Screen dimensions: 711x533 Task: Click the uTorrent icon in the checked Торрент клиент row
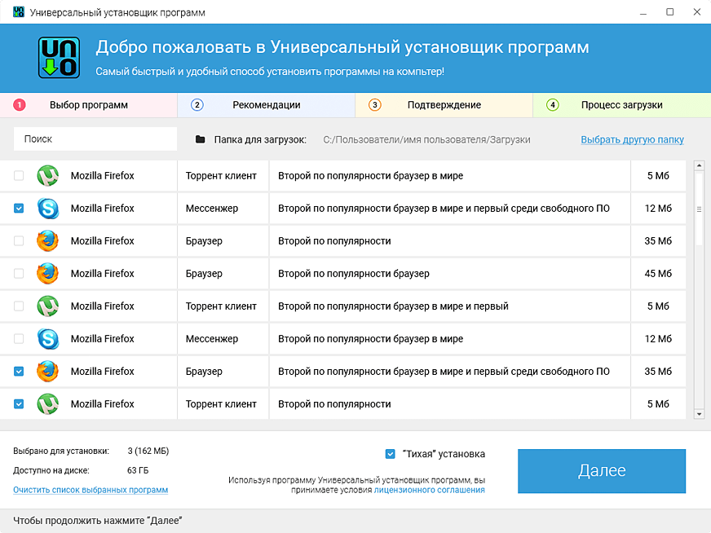coord(48,404)
